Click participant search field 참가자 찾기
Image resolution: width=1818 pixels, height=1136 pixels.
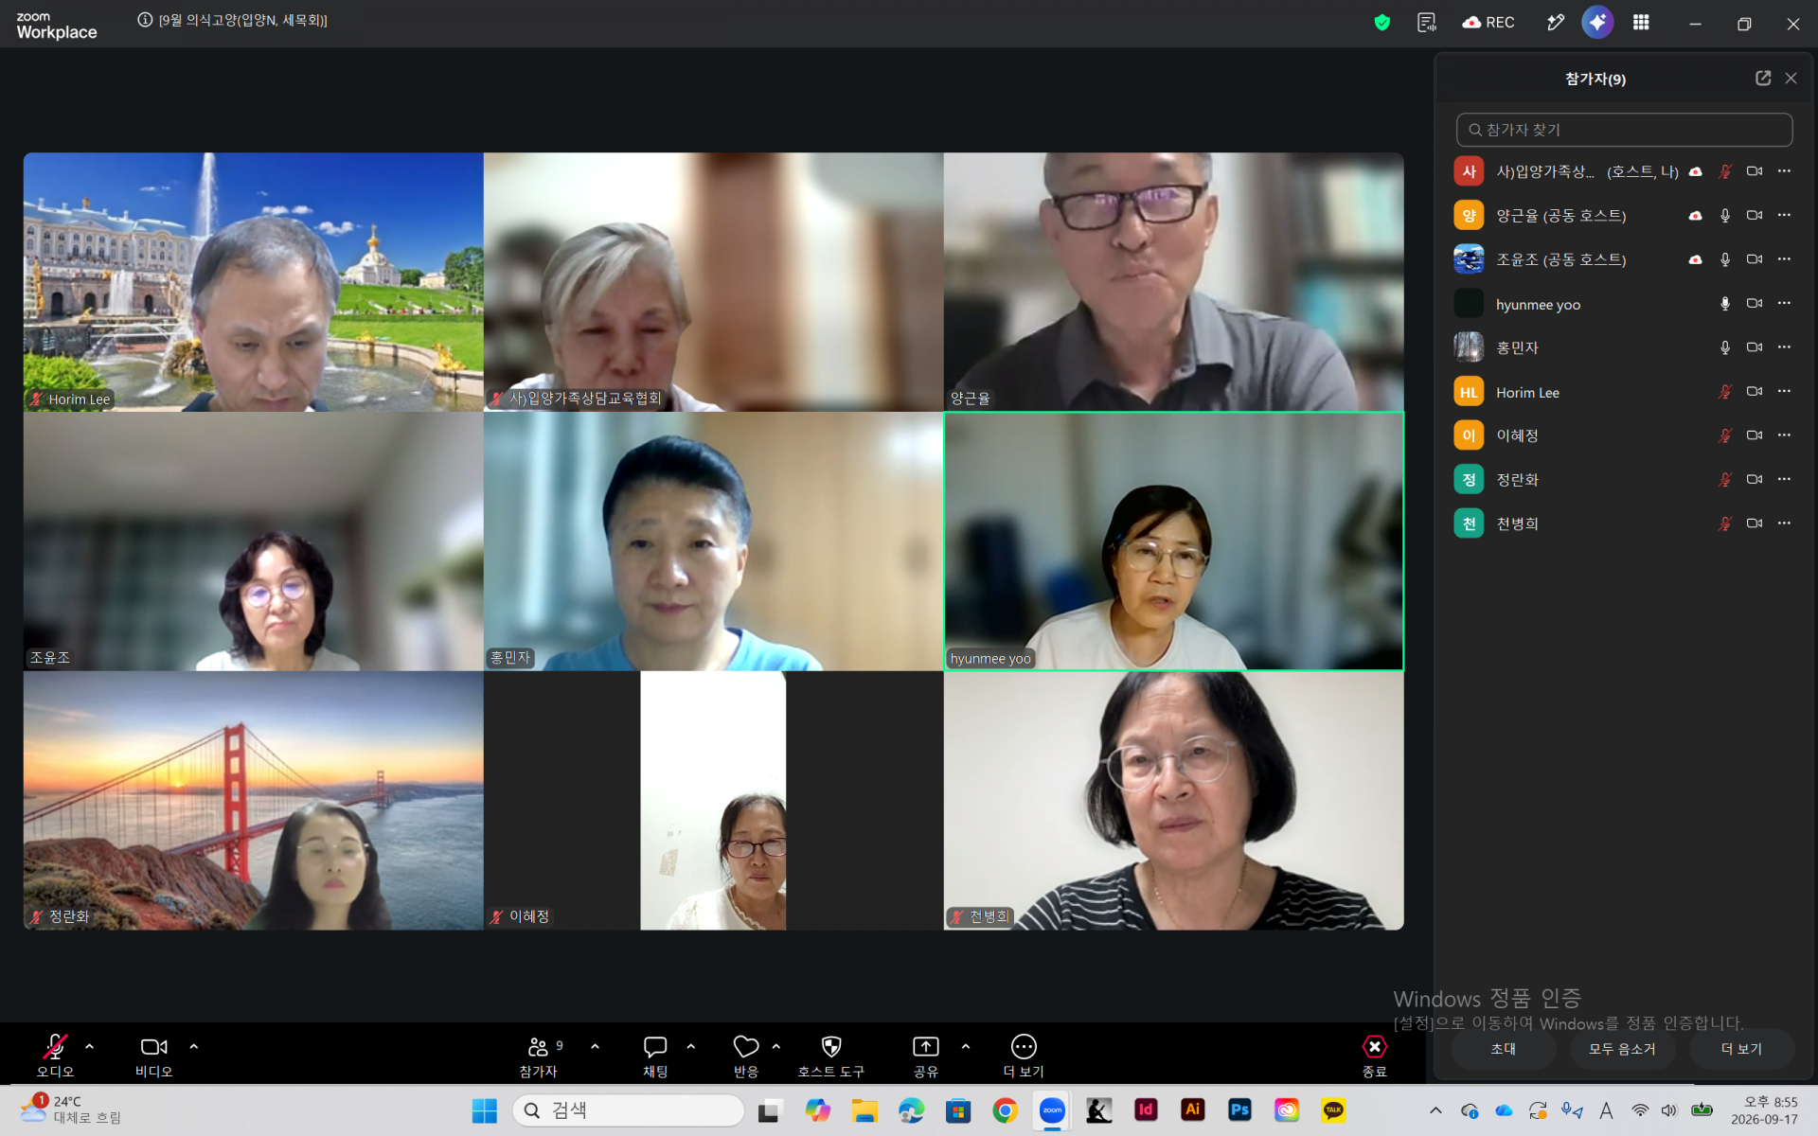1624,130
